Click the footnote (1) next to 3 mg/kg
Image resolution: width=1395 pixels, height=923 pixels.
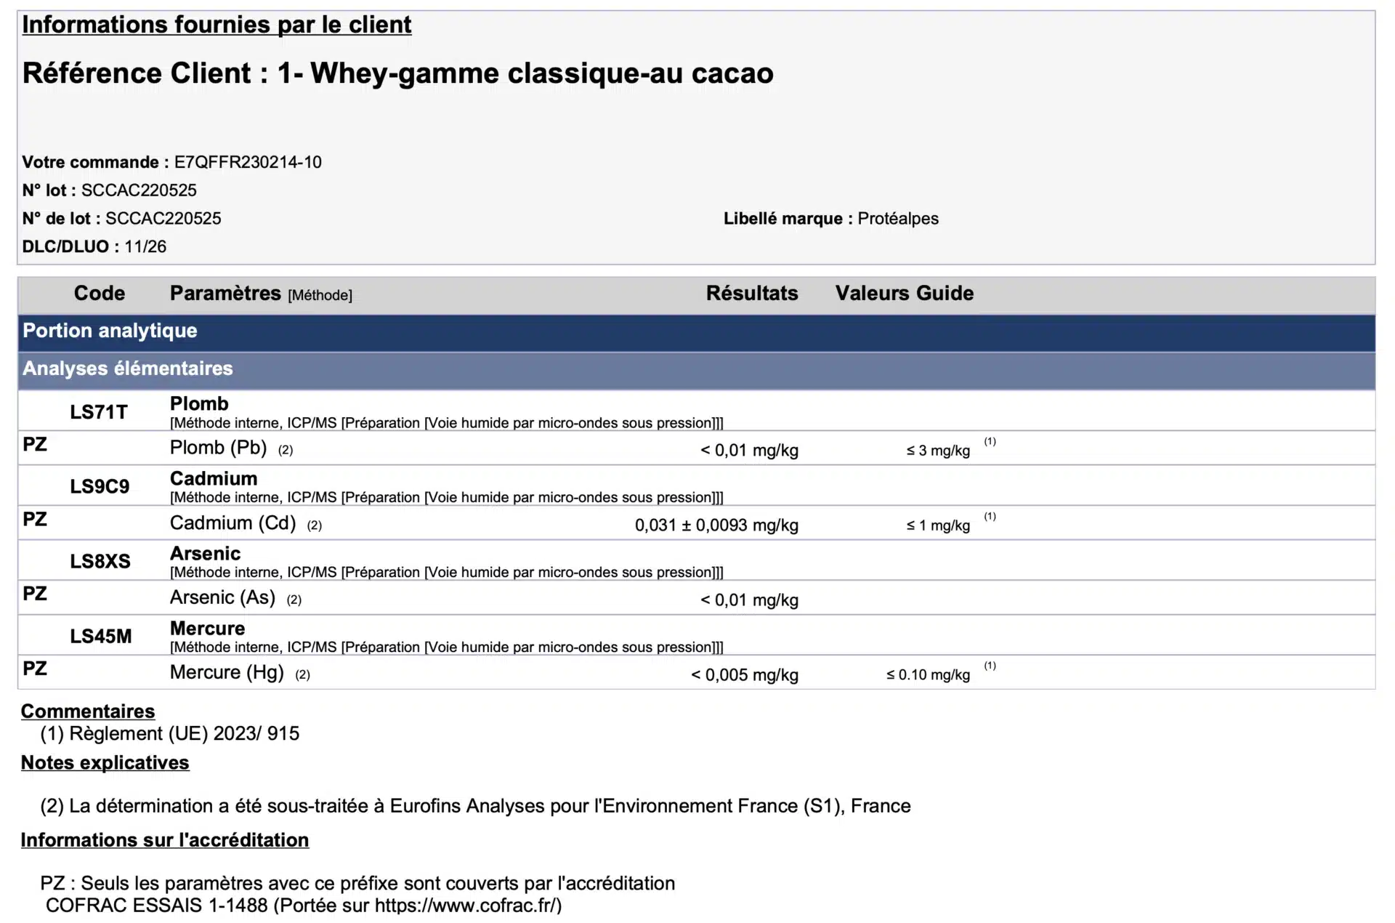coord(990,441)
